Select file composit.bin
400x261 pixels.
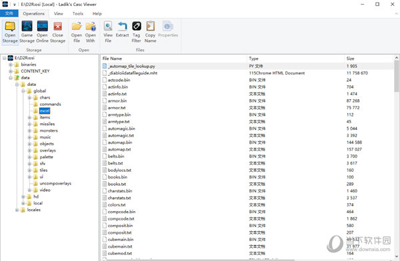(120, 226)
